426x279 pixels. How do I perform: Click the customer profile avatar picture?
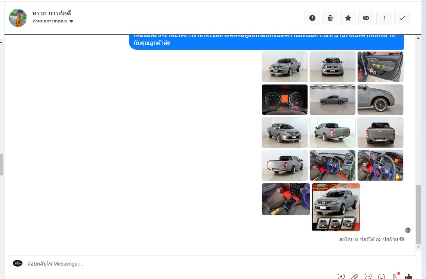pos(18,18)
